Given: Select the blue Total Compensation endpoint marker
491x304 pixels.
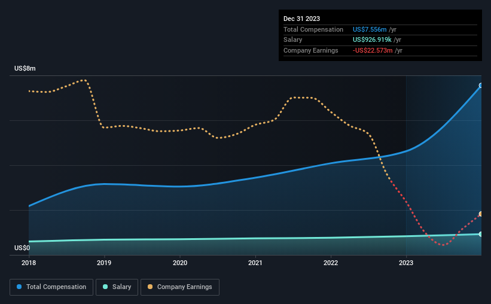Looking at the screenshot, I should 481,85.
